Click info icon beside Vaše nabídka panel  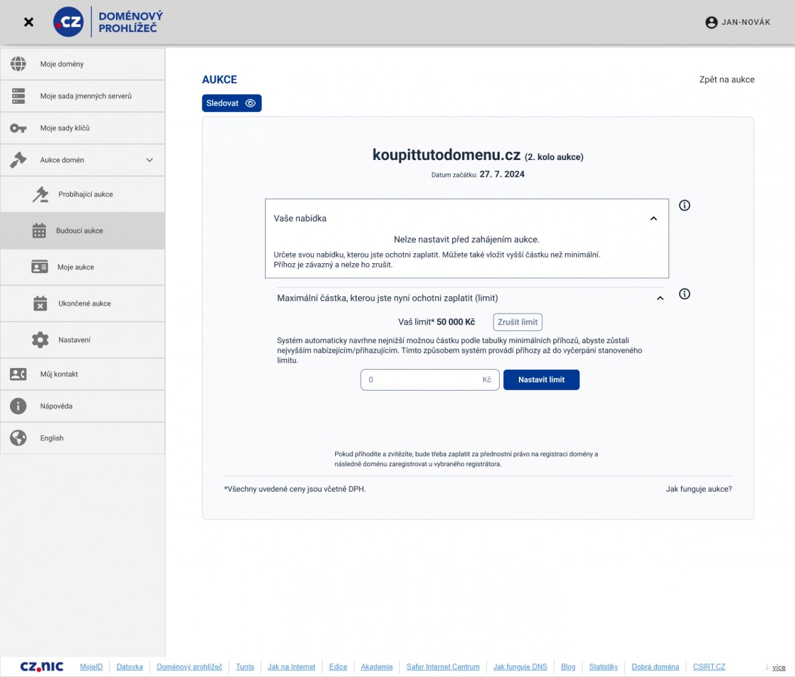[x=684, y=205]
